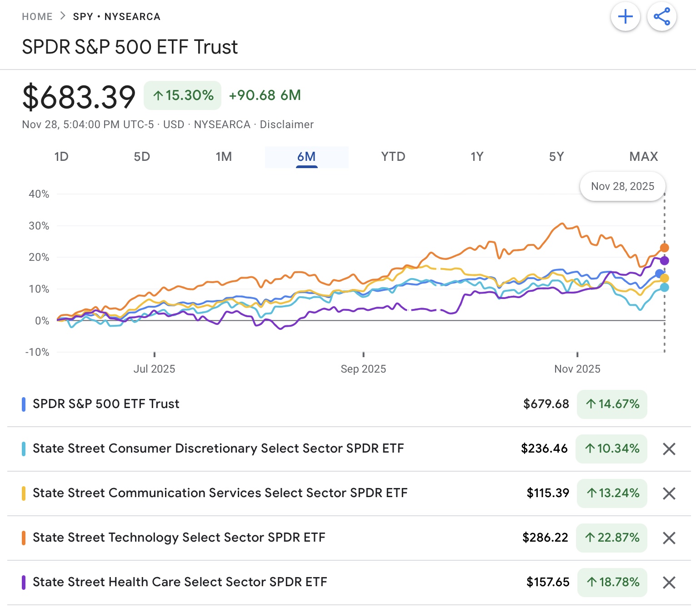Select the 5D time range

pyautogui.click(x=142, y=157)
